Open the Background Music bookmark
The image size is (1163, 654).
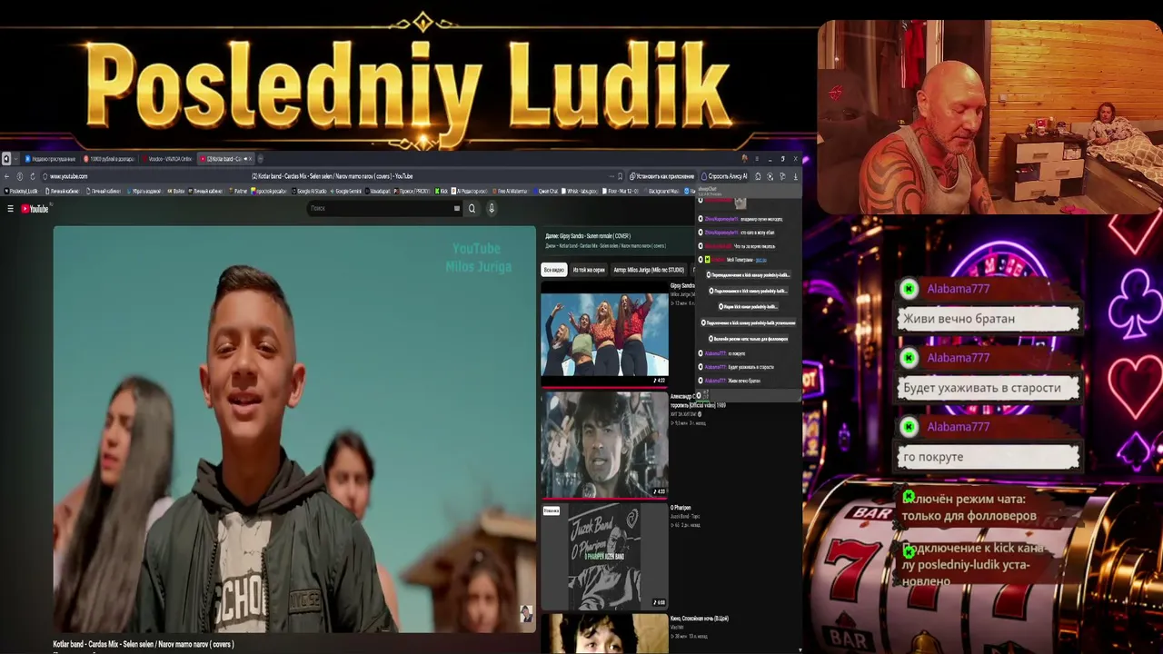tap(661, 192)
